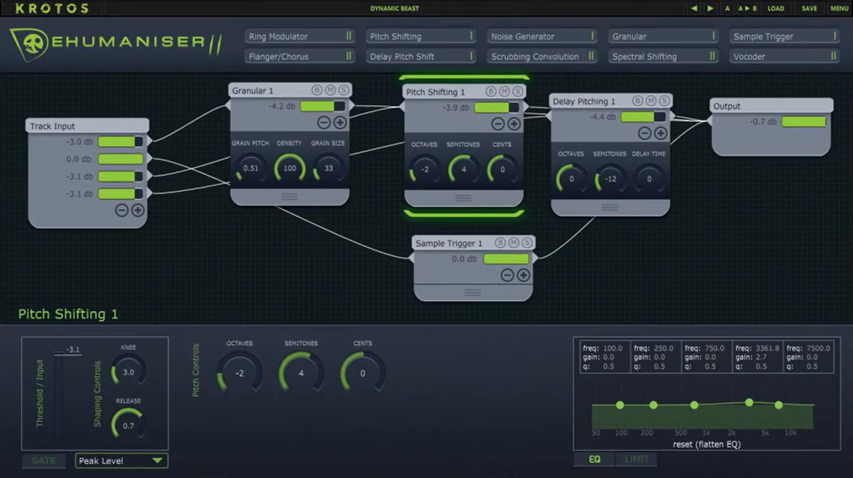
Task: Open the Peak Level dropdown
Action: click(121, 461)
